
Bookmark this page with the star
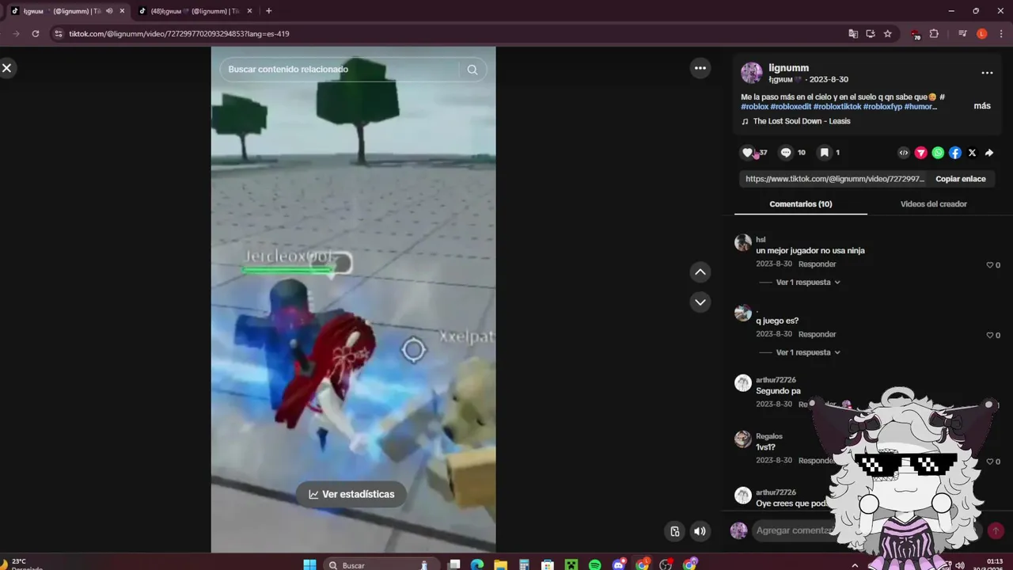pos(888,34)
